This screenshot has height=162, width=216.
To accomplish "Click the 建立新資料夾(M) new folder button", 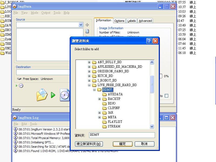I will 89,144.
